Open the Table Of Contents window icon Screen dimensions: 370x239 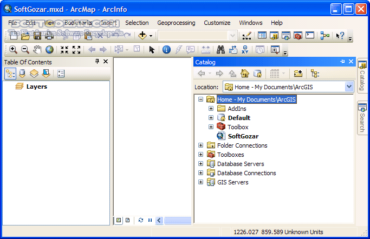tap(262, 36)
